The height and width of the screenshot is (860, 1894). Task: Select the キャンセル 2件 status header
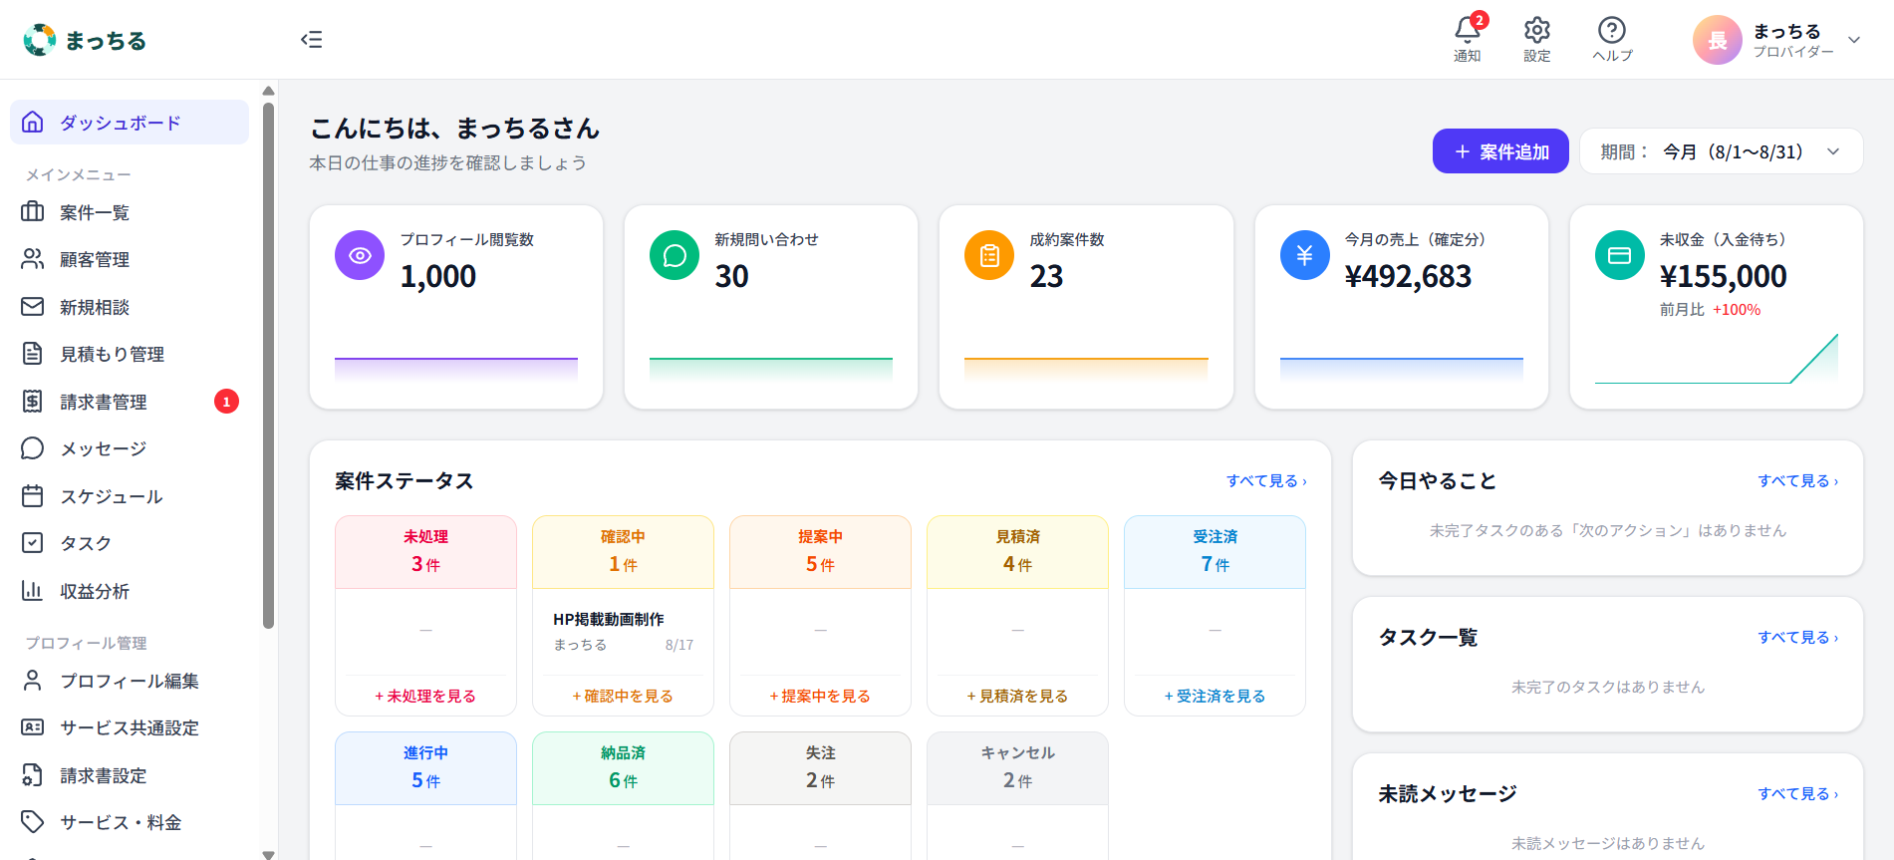click(x=1017, y=767)
